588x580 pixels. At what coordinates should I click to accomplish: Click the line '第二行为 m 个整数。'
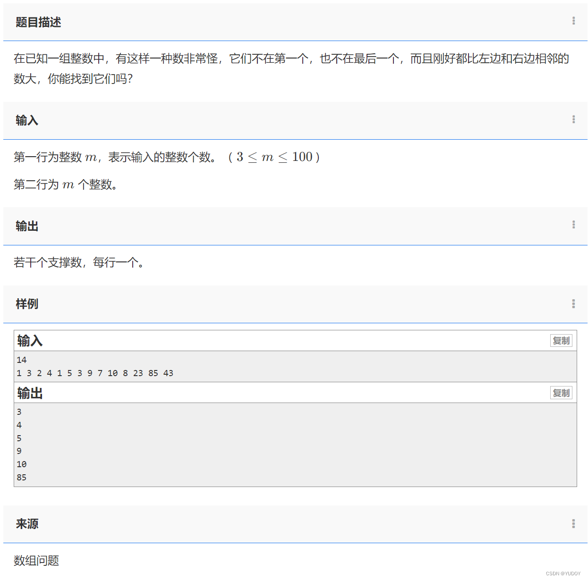(x=66, y=185)
